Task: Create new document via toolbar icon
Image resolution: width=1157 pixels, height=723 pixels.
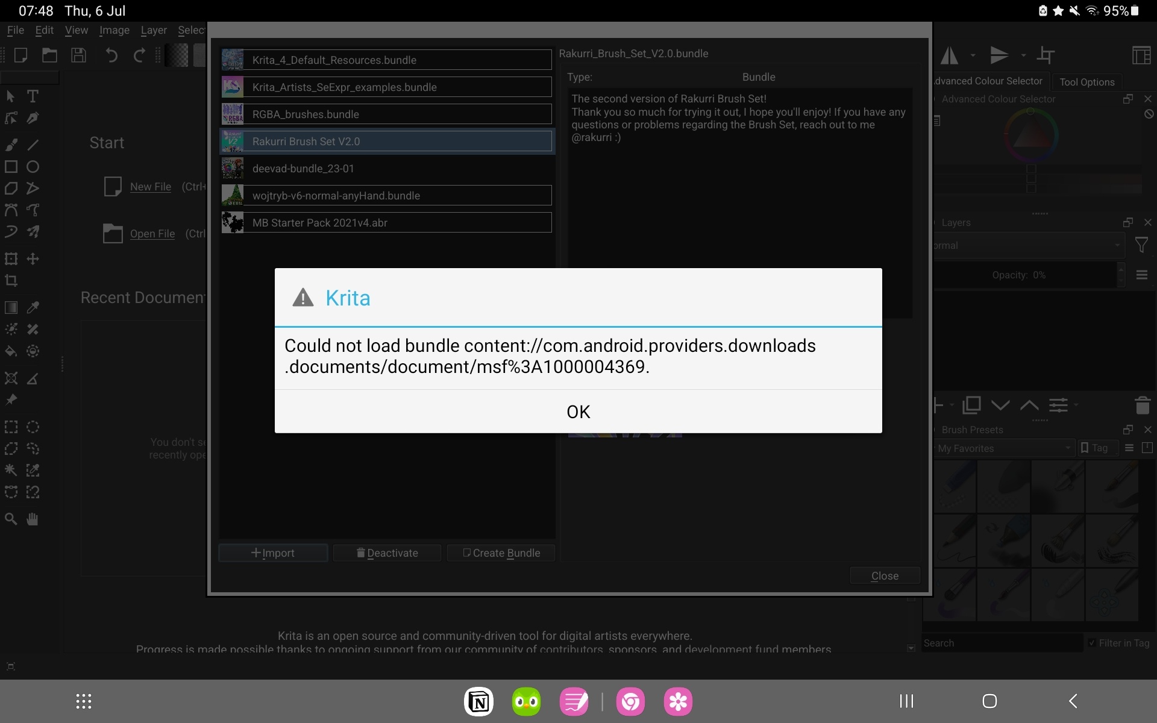Action: [20, 55]
